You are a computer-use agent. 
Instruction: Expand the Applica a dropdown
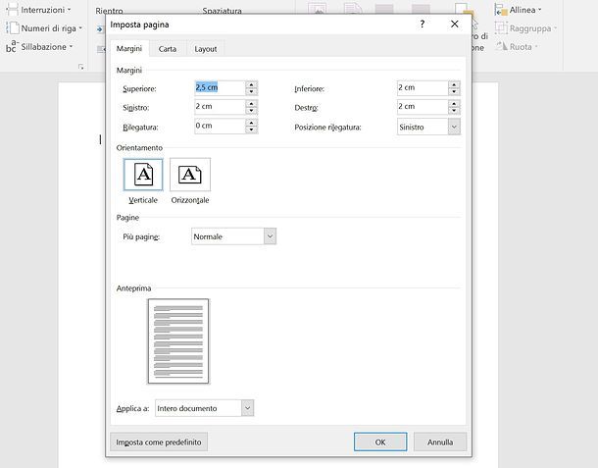247,407
